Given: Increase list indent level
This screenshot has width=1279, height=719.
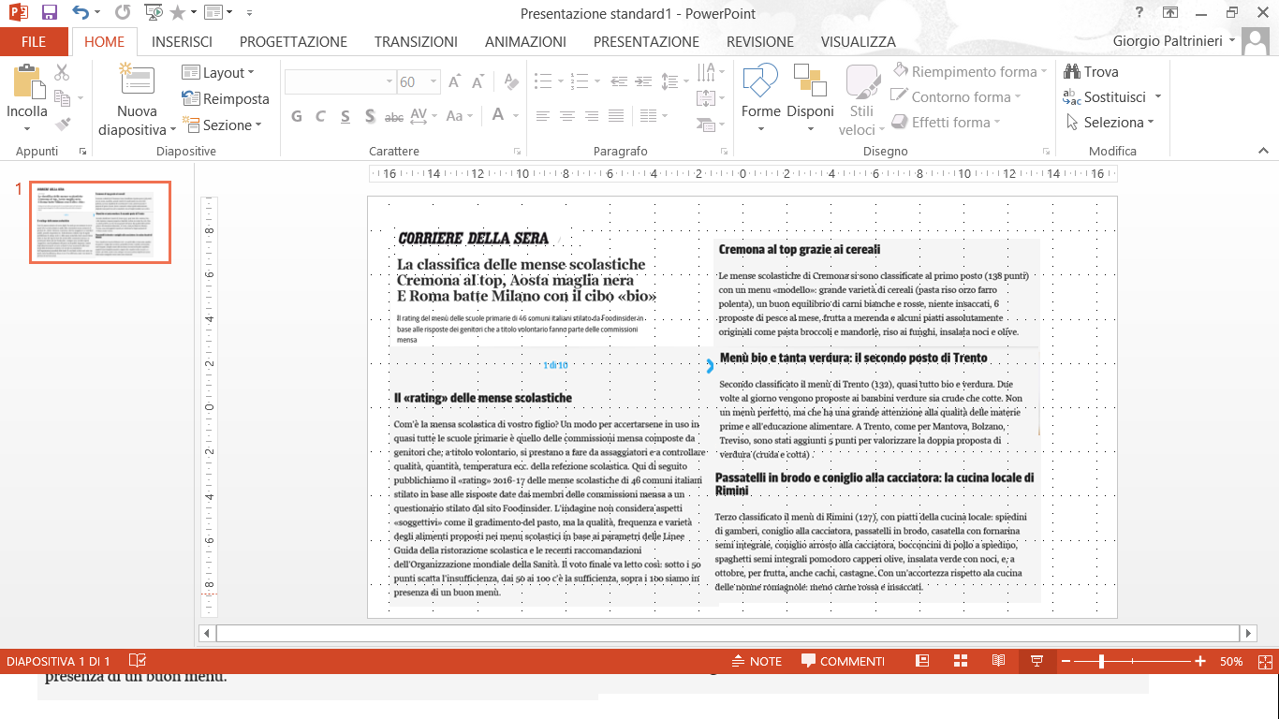Looking at the screenshot, I should (x=642, y=81).
